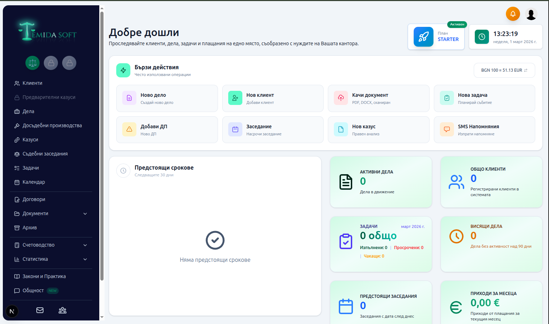
Task: Click the STARTER plan label
Action: (448, 39)
